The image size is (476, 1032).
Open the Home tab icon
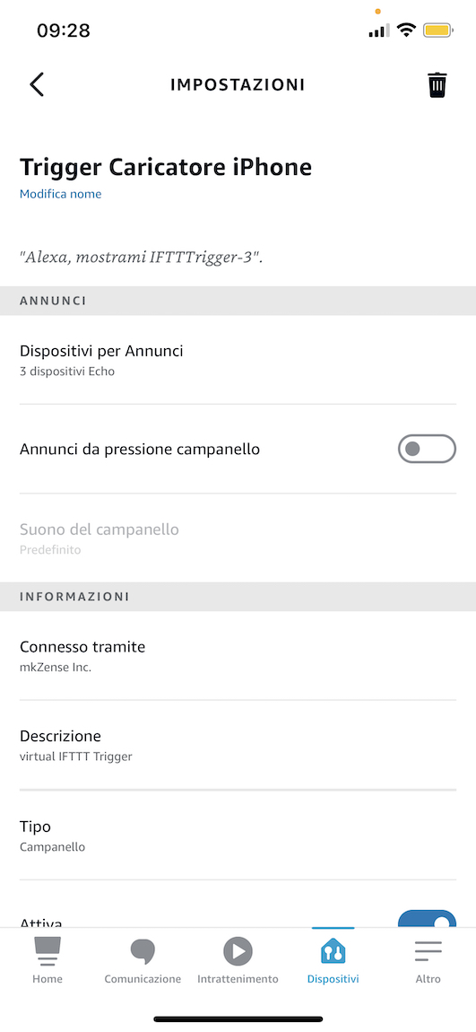48,951
